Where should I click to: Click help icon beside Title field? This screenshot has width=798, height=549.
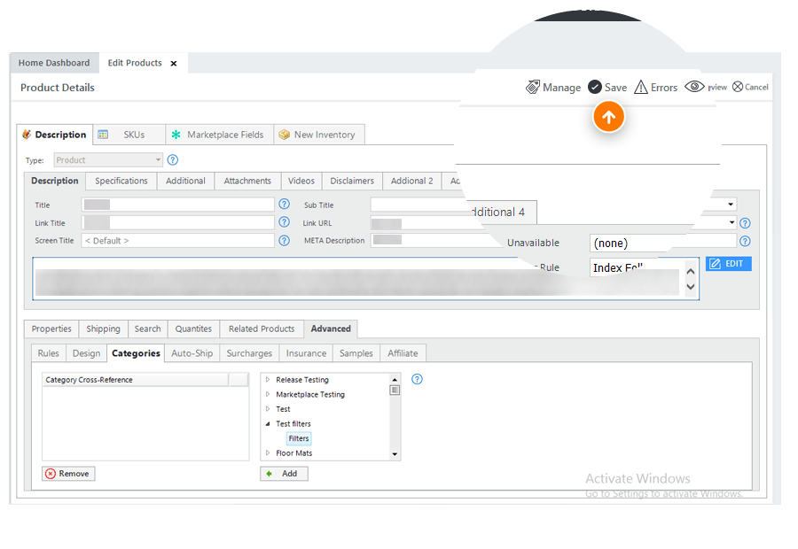[x=284, y=204]
